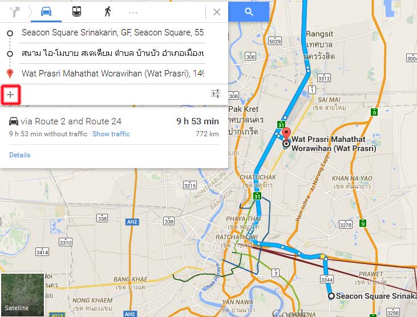The height and width of the screenshot is (317, 417).
Task: Open more travel modes ellipsis
Action: click(133, 13)
